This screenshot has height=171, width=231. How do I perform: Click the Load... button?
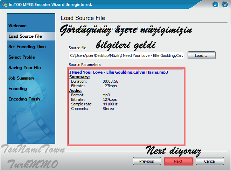(x=201, y=55)
